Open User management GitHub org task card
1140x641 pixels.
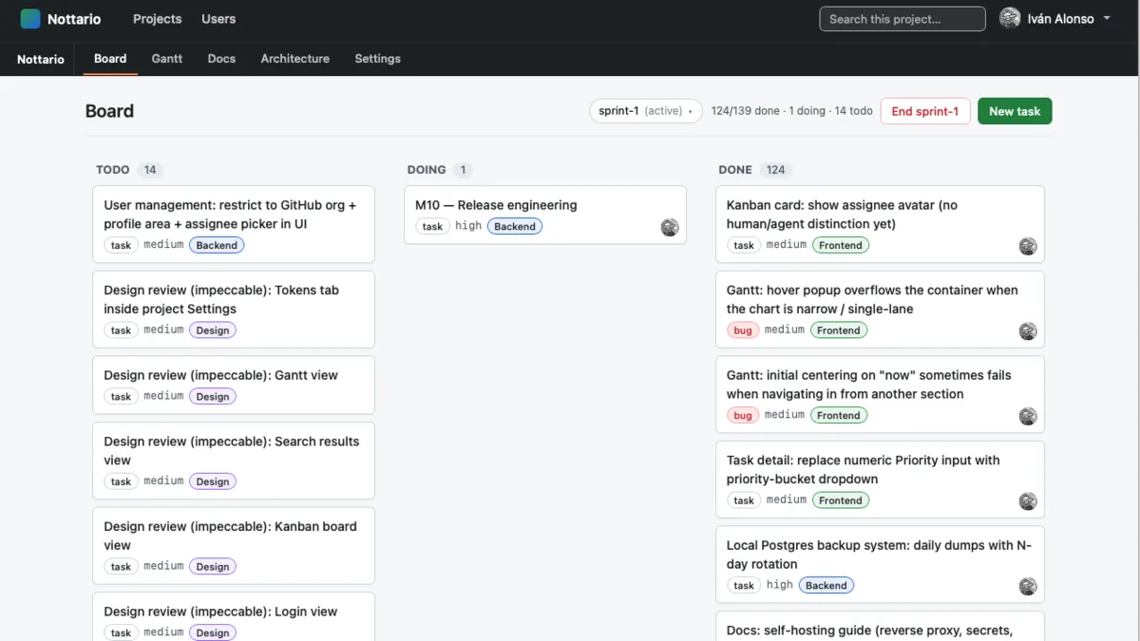(x=234, y=224)
